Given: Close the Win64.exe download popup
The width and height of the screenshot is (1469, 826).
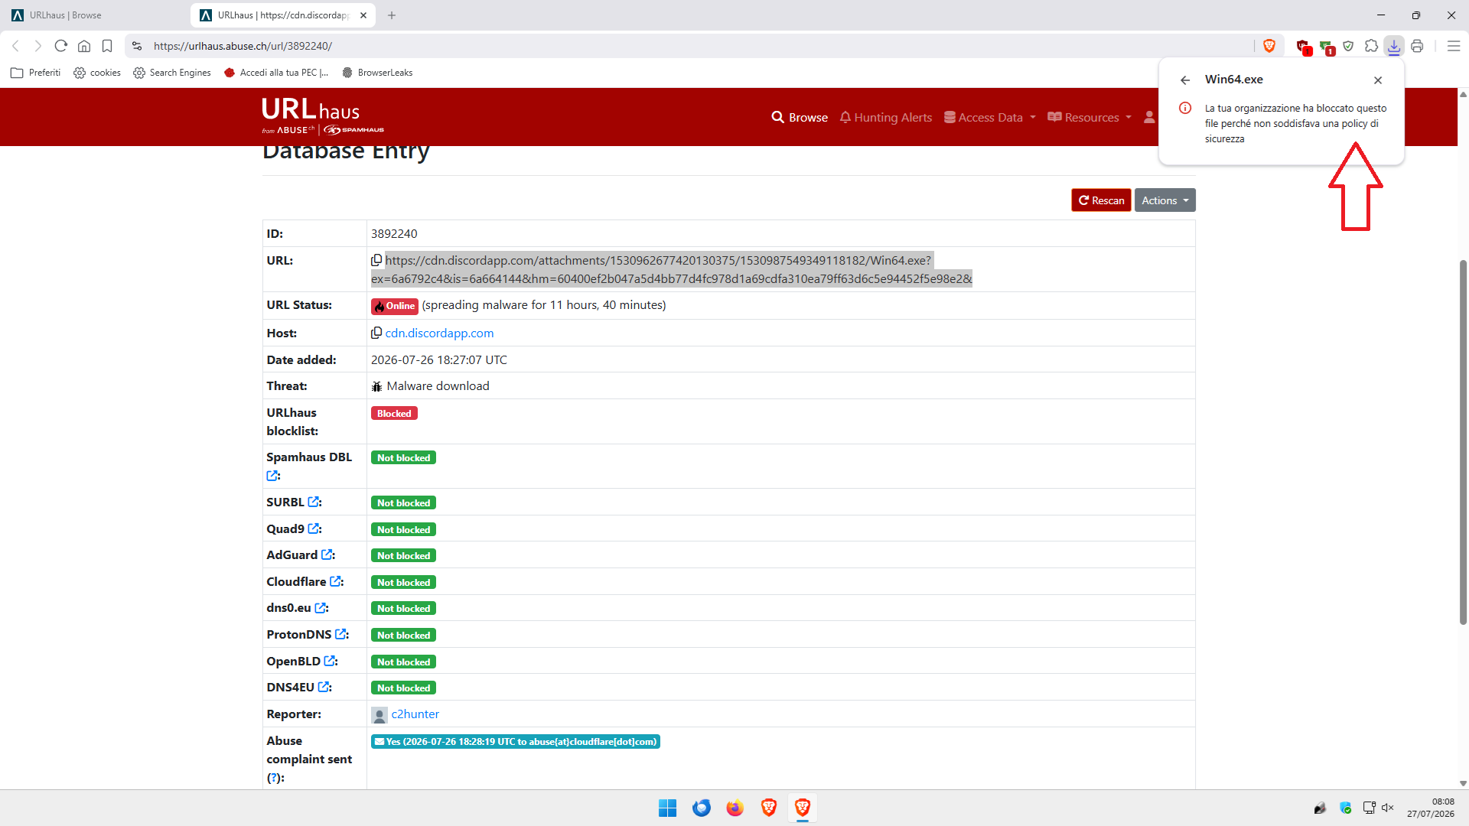Looking at the screenshot, I should (1378, 80).
